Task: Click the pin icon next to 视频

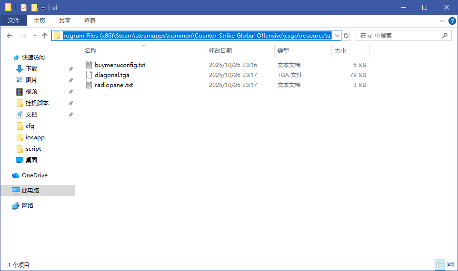Action: pos(70,92)
